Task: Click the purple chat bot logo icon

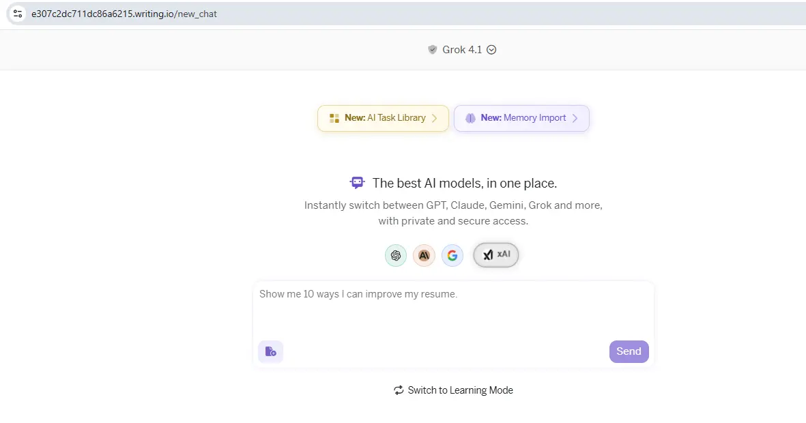Action: point(357,182)
